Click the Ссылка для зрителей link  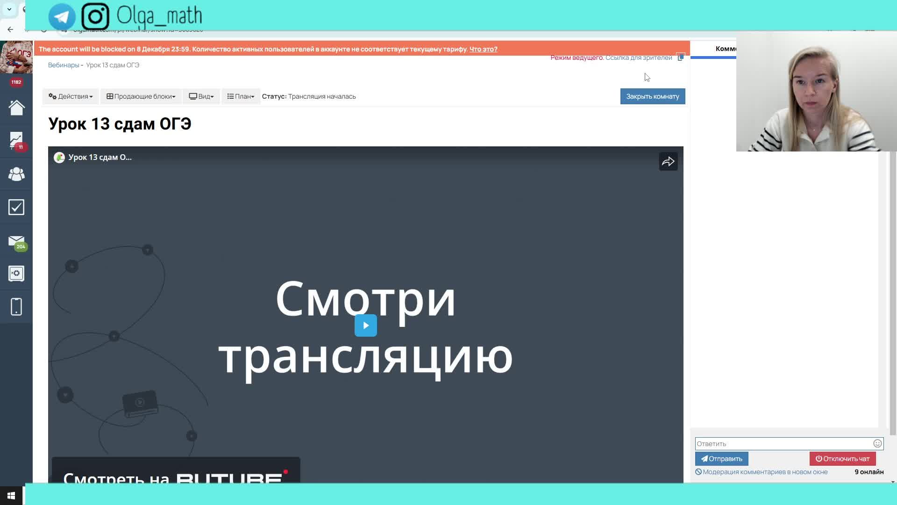(639, 58)
